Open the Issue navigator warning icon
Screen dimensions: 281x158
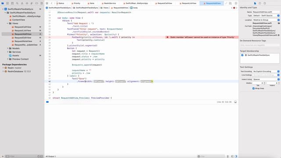pos(22,3)
